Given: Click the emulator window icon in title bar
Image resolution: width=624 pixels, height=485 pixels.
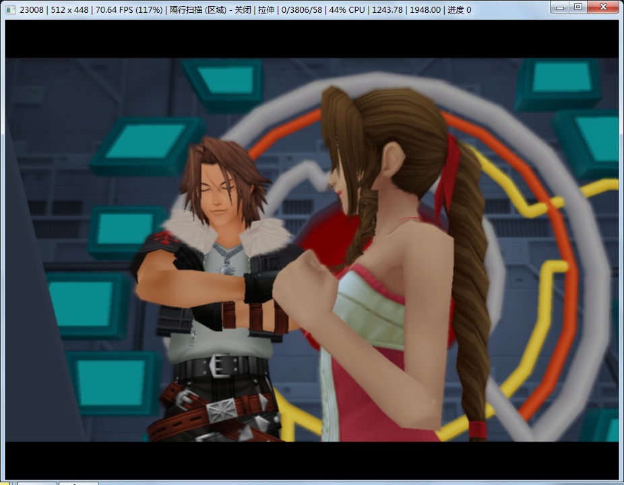Looking at the screenshot, I should [x=11, y=9].
